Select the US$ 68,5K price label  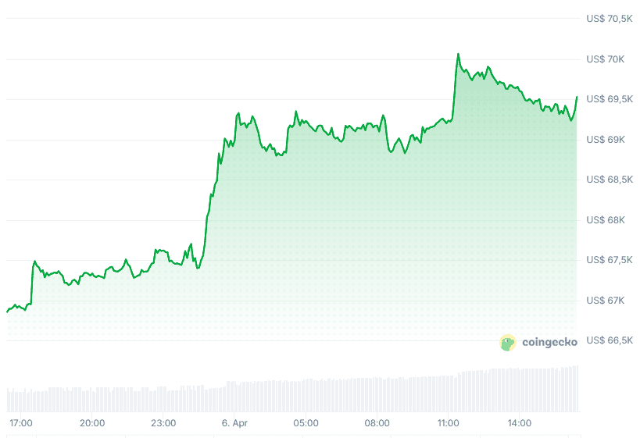[x=610, y=180]
